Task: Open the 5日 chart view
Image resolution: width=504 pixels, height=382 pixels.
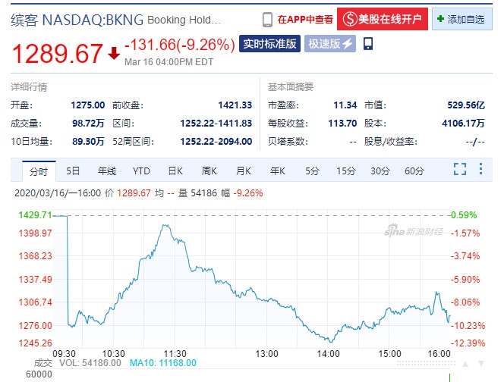Action: (73, 171)
